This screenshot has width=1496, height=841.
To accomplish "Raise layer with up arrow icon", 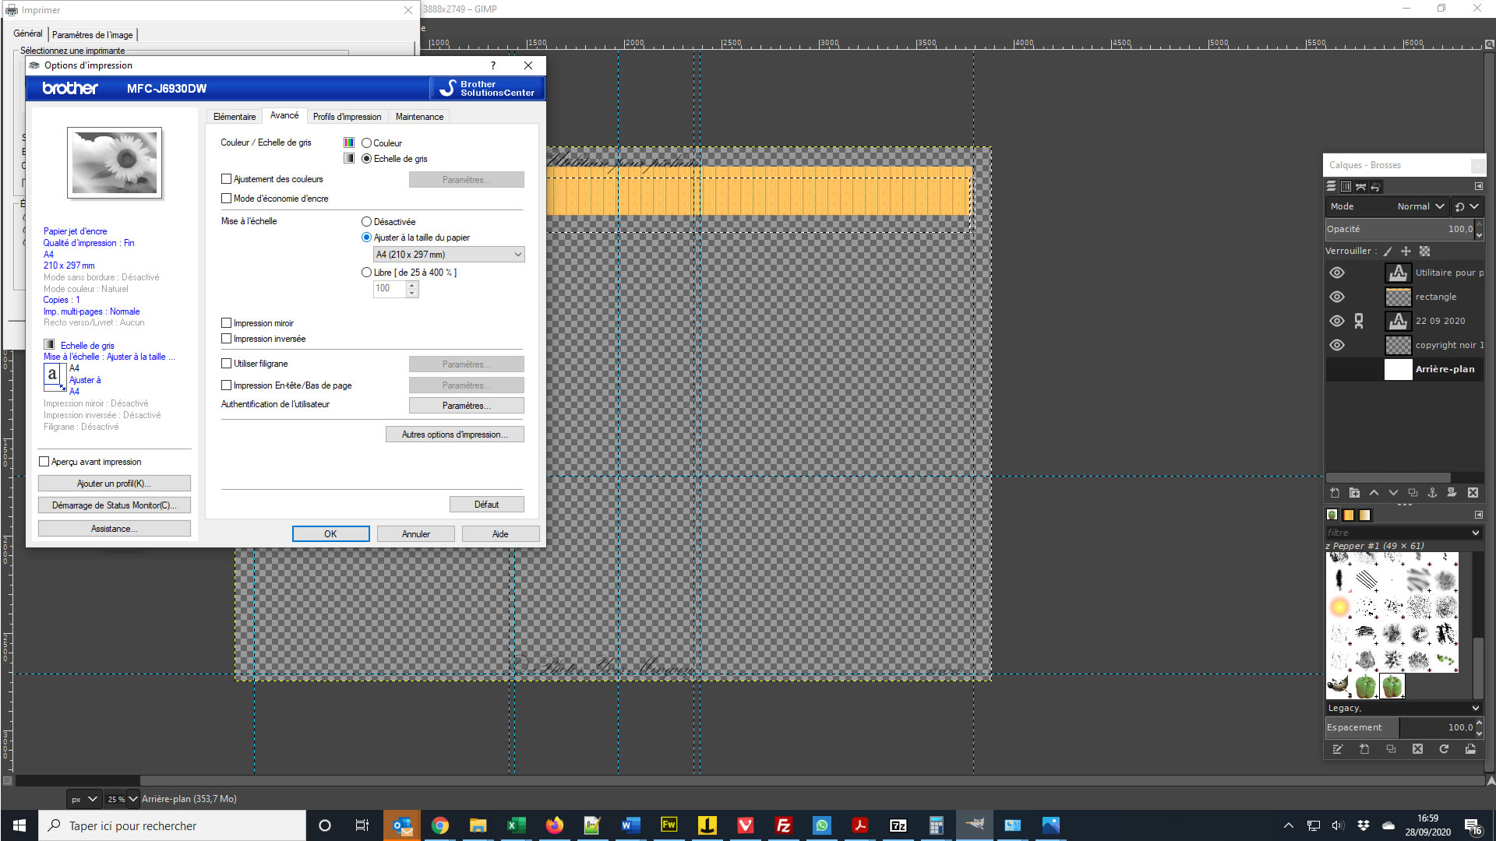I will click(1374, 493).
